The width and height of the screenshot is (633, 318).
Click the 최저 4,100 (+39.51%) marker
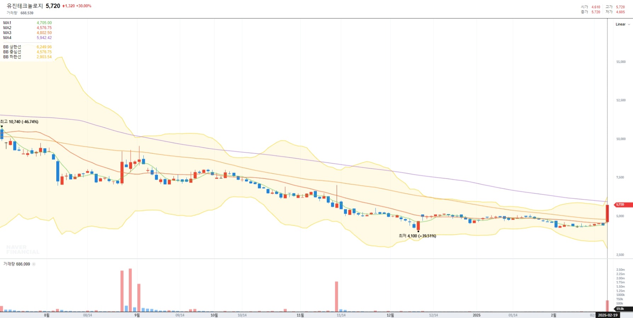click(417, 236)
